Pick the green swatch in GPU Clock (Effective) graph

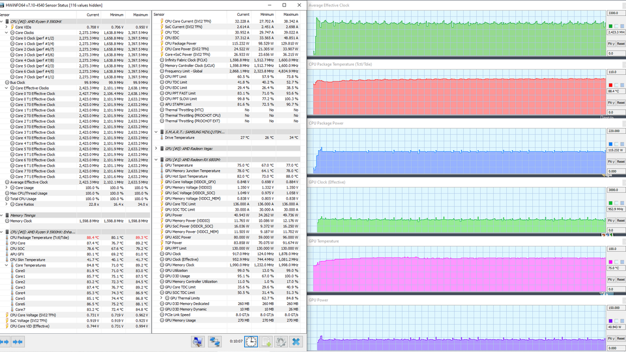pyautogui.click(x=610, y=203)
